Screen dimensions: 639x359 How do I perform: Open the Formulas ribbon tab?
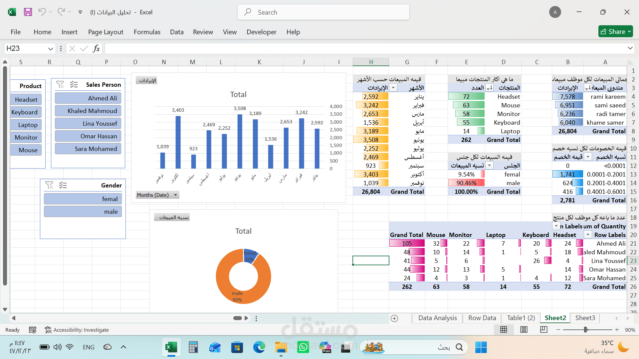pyautogui.click(x=147, y=32)
